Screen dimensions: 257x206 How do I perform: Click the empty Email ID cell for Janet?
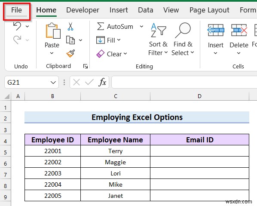click(200, 196)
